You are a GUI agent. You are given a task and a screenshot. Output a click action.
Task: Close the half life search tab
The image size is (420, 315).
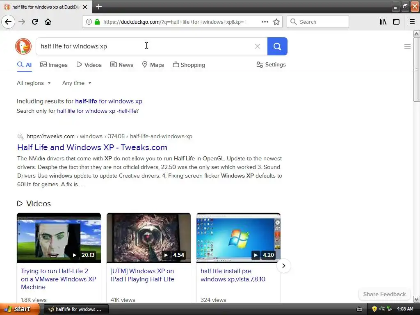coord(85,7)
